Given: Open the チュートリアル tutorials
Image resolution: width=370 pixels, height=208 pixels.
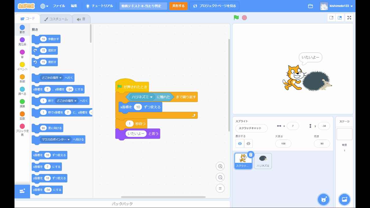Looking at the screenshot, I should tap(99, 6).
